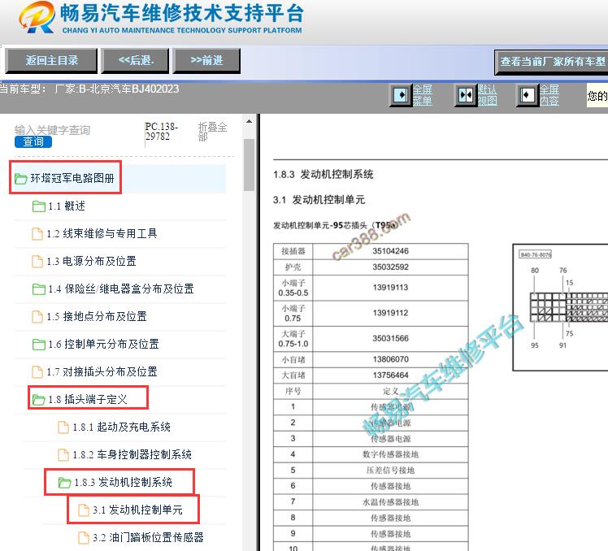Click the T95a connector diagram image
Screen dimensions: 608x551
coord(560,307)
